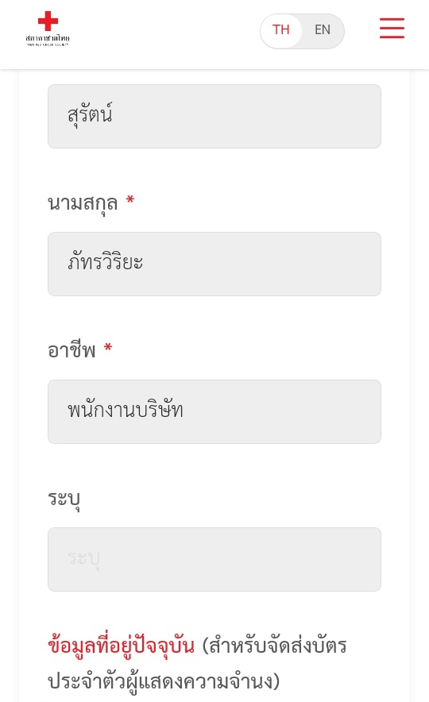Open the อาชีพ field showing พนักงานบริษัท
This screenshot has width=429, height=702.
pyautogui.click(x=214, y=412)
